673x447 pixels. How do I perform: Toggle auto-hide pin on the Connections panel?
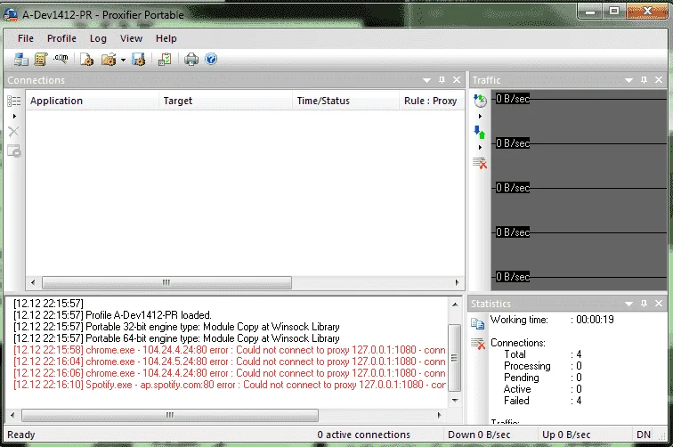coord(442,80)
